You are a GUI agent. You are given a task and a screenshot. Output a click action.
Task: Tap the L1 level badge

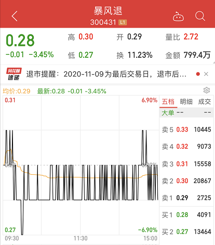click(x=123, y=22)
